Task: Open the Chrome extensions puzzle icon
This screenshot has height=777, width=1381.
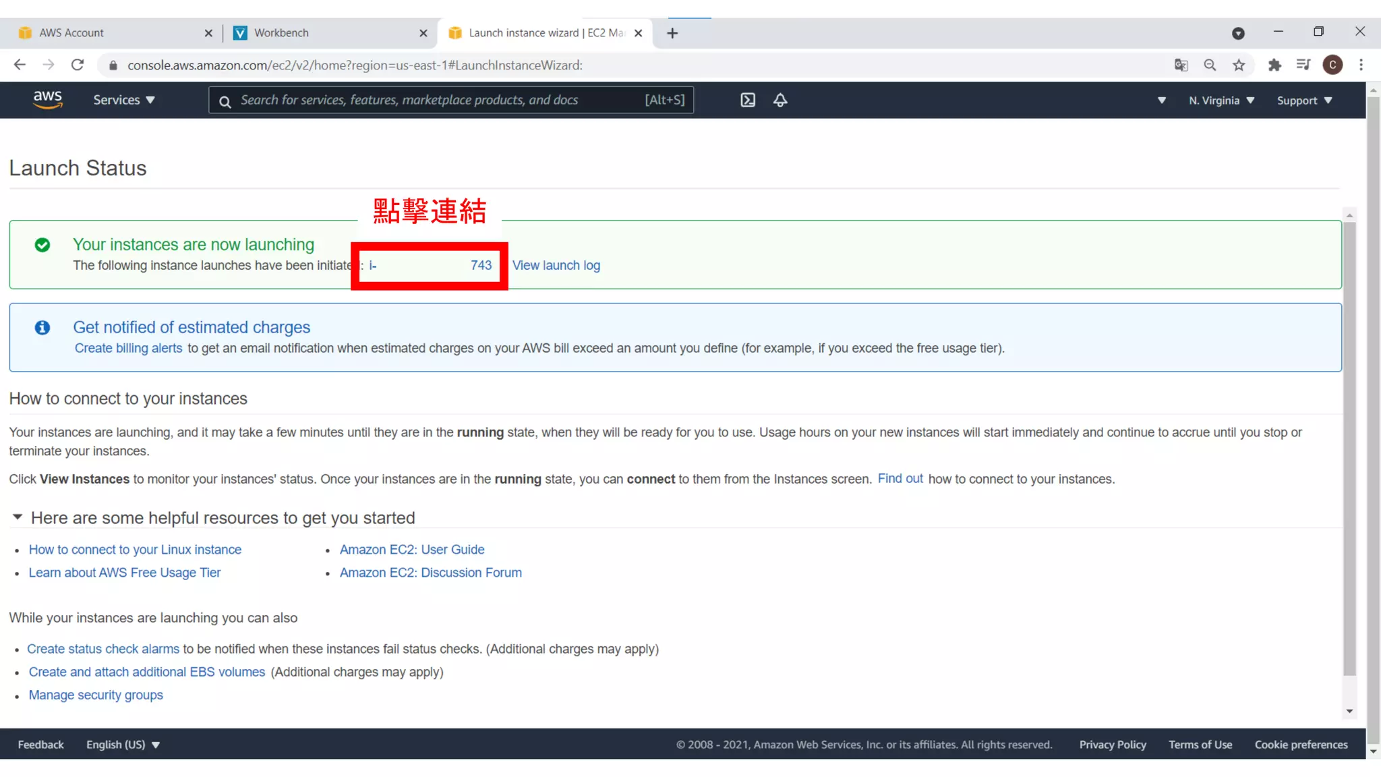Action: tap(1274, 65)
